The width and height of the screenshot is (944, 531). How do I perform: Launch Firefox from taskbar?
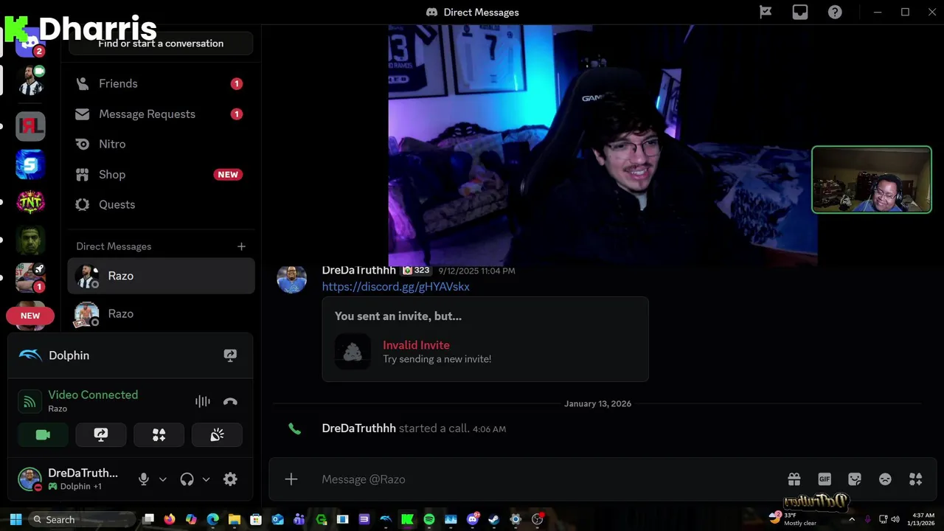pyautogui.click(x=170, y=519)
